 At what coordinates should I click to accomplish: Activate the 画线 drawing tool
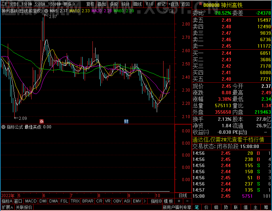[x=137, y=4]
